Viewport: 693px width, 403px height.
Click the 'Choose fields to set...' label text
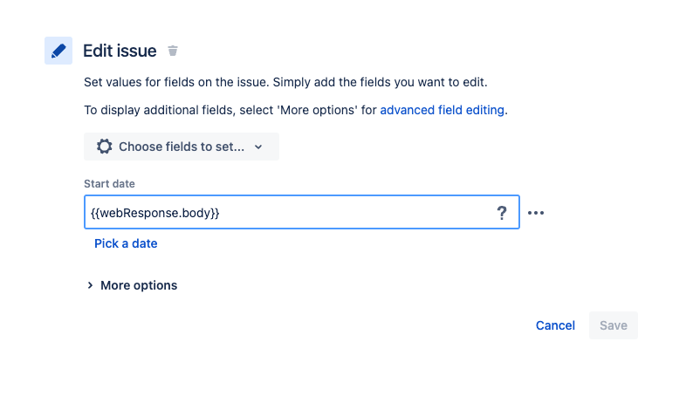(182, 147)
